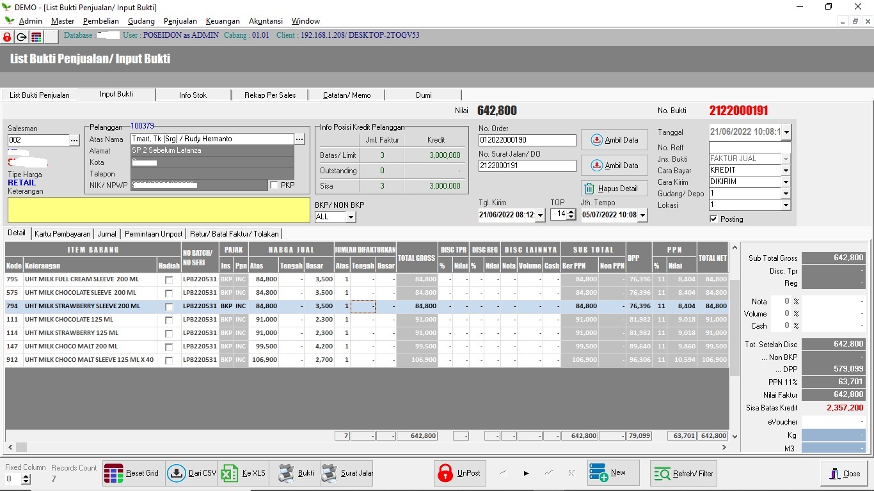Click the red lock icon in top toolbar
This screenshot has width=874, height=491.
click(x=7, y=37)
